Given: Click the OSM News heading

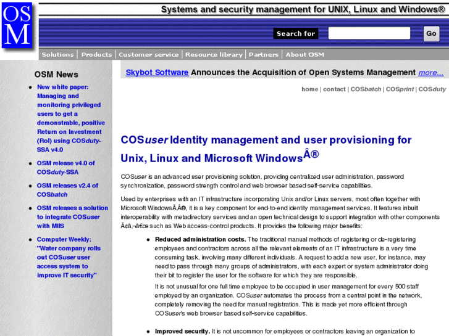Looking at the screenshot, I should [x=56, y=75].
